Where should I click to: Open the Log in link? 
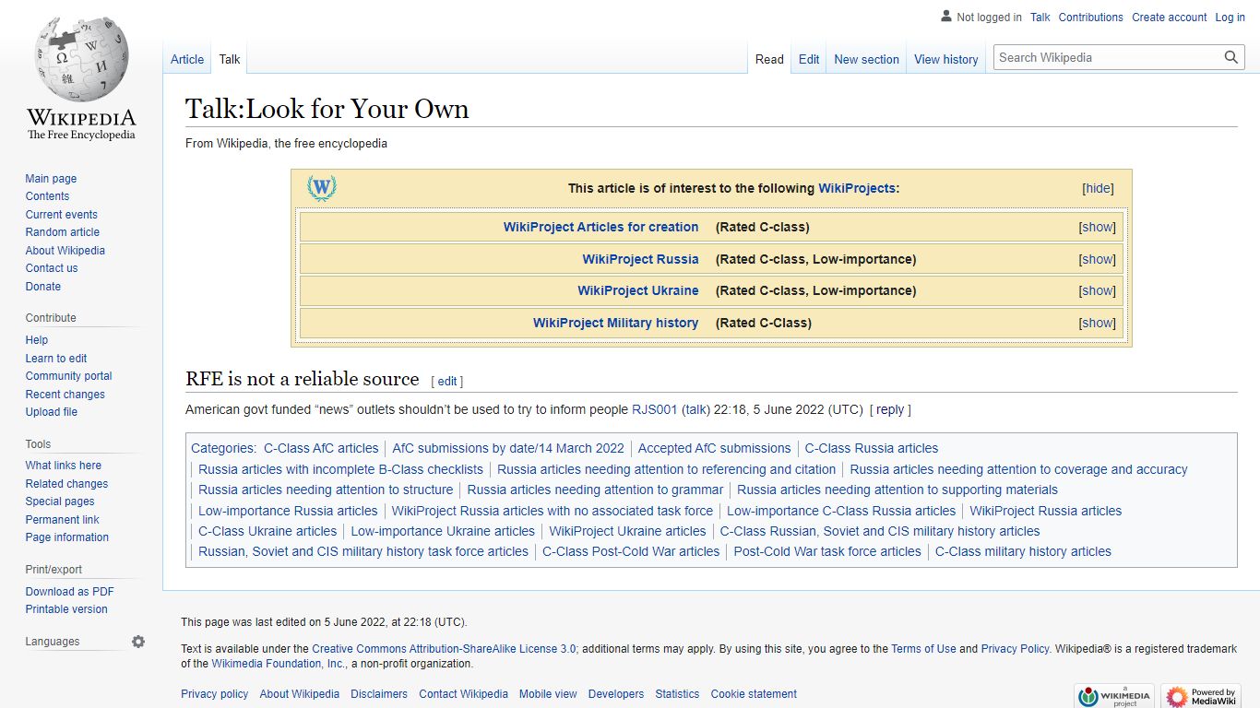click(x=1230, y=18)
